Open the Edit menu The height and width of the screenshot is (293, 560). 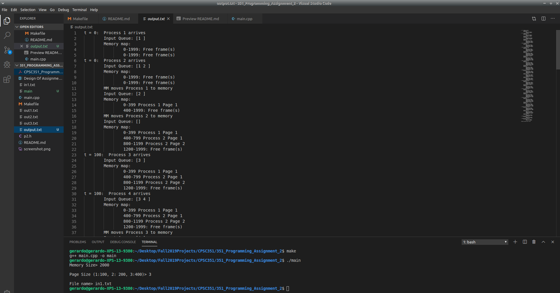click(x=14, y=10)
